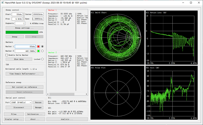Rescan serial ports

click(x=38, y=102)
